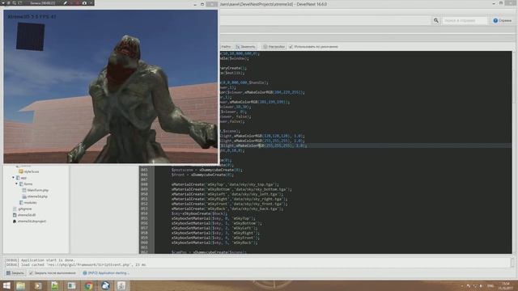The image size is (518, 291).
Task: Click code line number 045 in gutter
Action: 144,170
